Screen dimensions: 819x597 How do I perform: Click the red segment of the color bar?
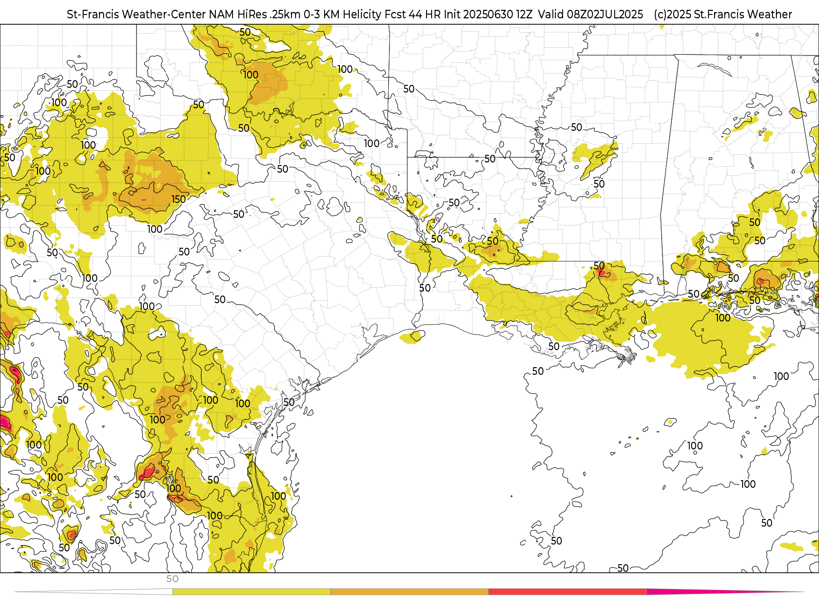point(567,592)
